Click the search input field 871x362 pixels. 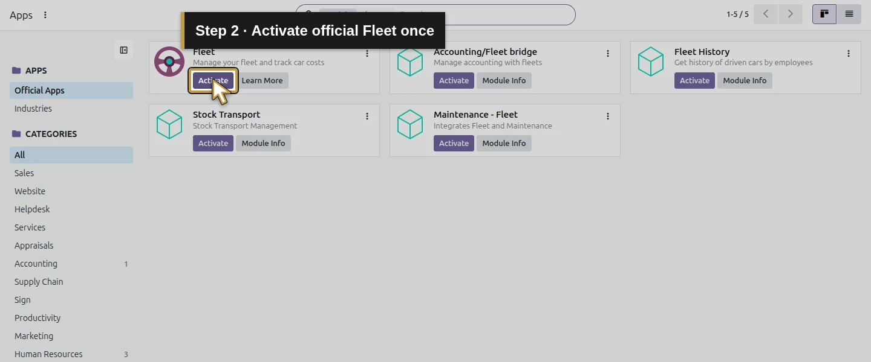tap(435, 14)
